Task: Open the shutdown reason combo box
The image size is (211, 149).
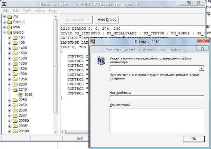Action: tap(202, 69)
